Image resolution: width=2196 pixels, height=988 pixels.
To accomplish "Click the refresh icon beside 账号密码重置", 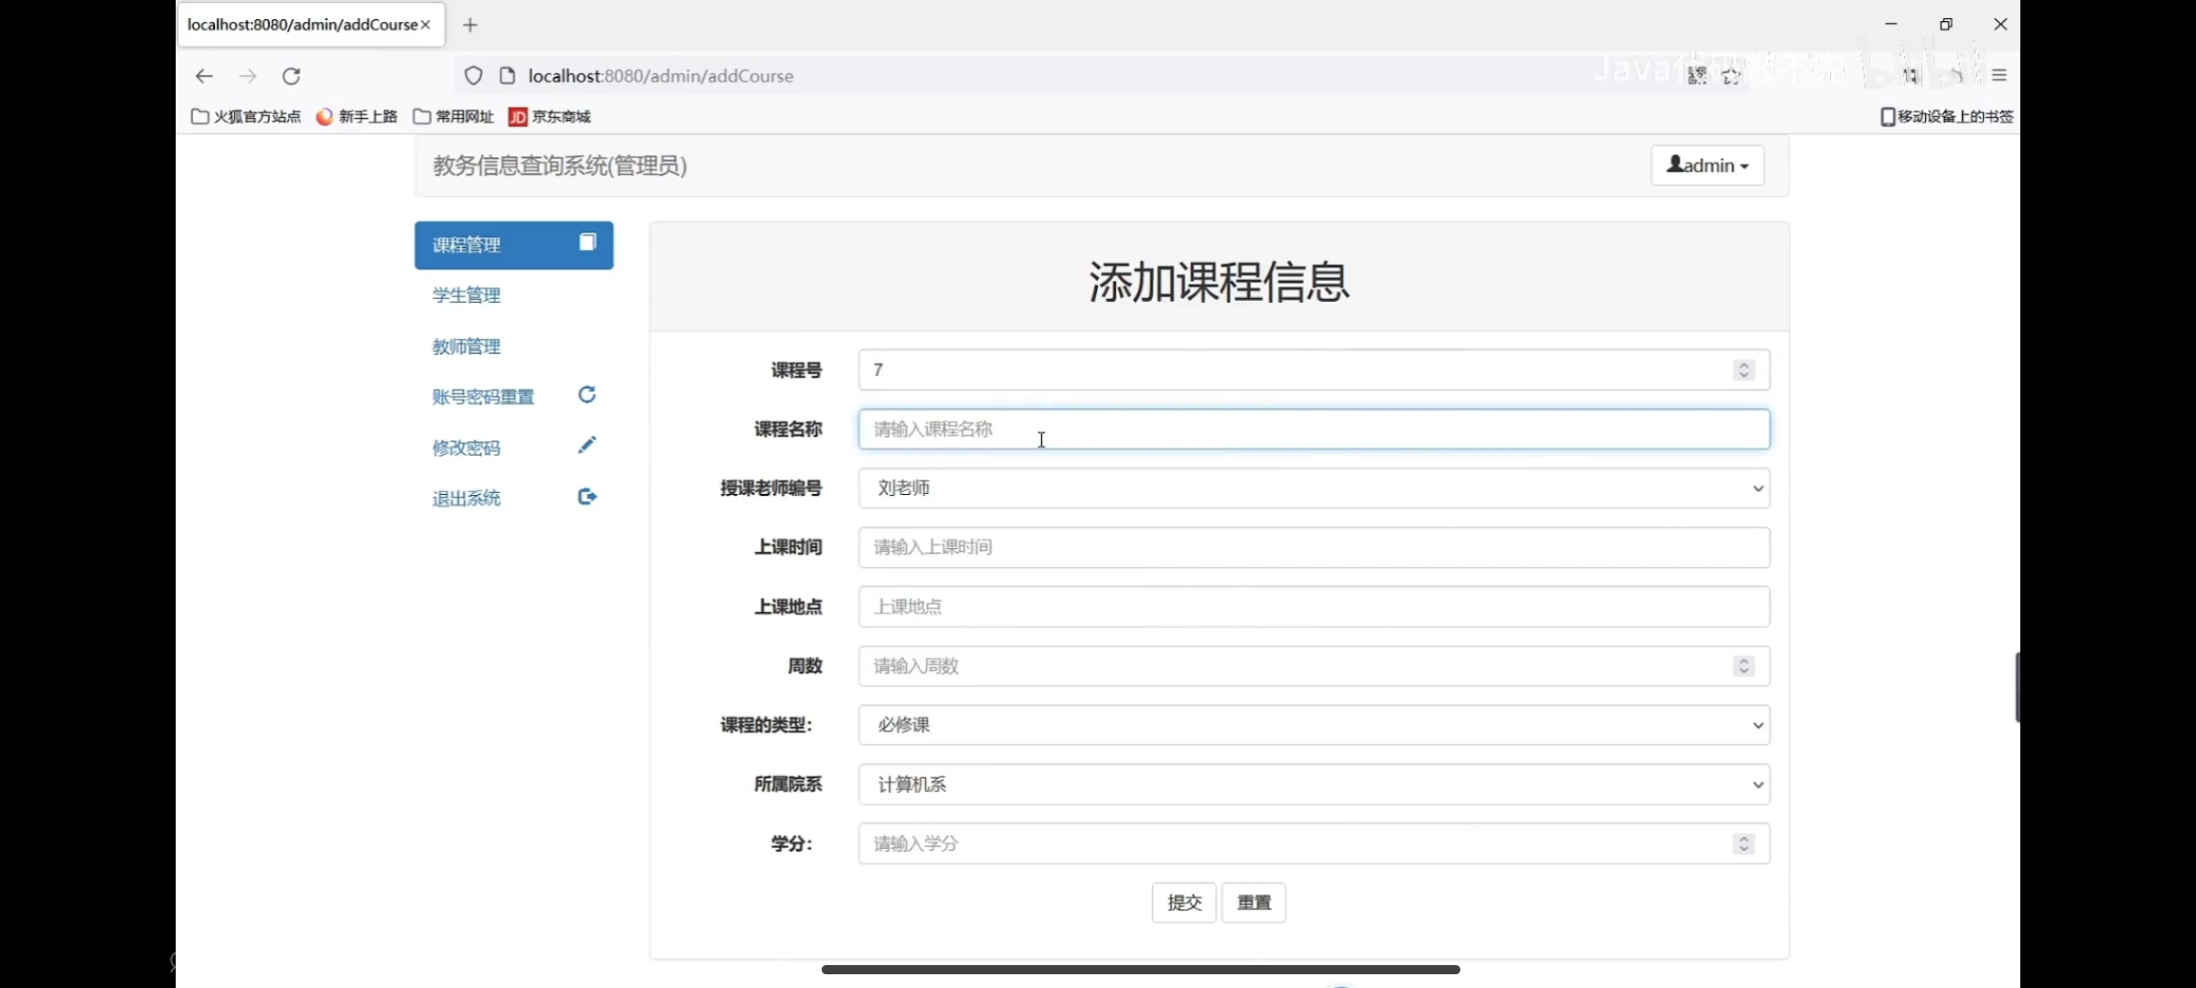I will [x=587, y=394].
